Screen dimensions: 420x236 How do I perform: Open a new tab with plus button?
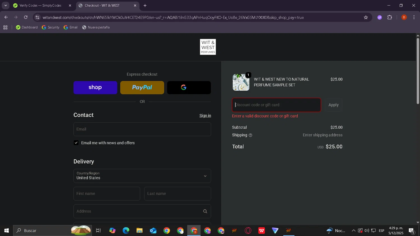pos(145,6)
